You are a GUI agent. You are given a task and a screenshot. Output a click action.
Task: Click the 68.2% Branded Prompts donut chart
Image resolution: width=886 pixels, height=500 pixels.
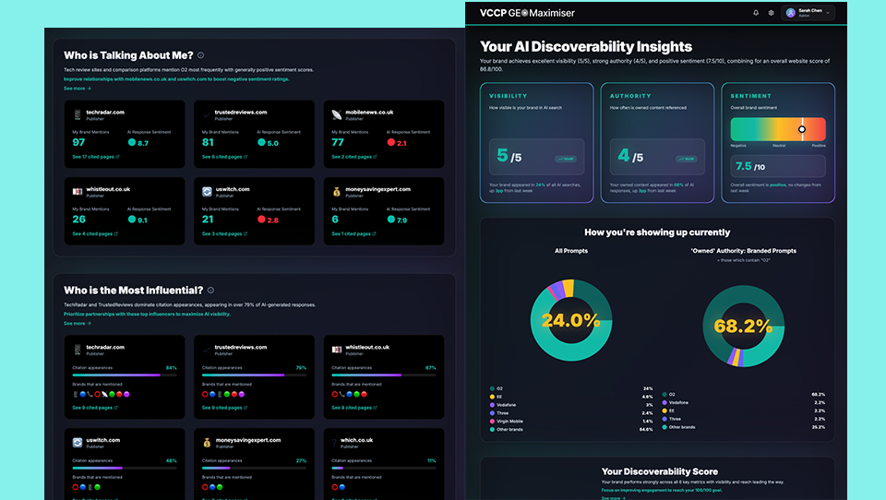coord(743,326)
